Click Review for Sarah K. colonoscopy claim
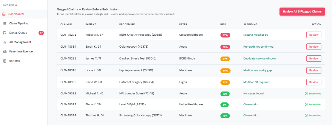The height and width of the screenshot is (125, 332). point(314,47)
